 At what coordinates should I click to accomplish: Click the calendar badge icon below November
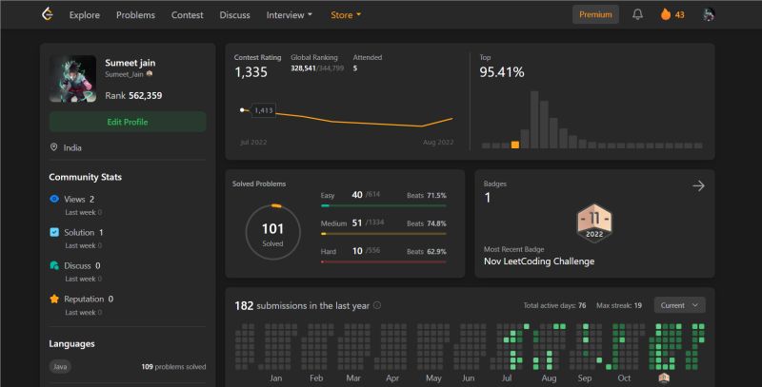tap(664, 377)
